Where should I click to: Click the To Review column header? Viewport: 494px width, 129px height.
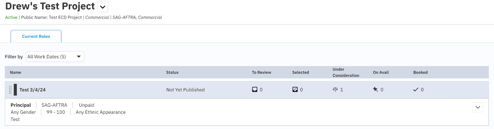pyautogui.click(x=262, y=73)
